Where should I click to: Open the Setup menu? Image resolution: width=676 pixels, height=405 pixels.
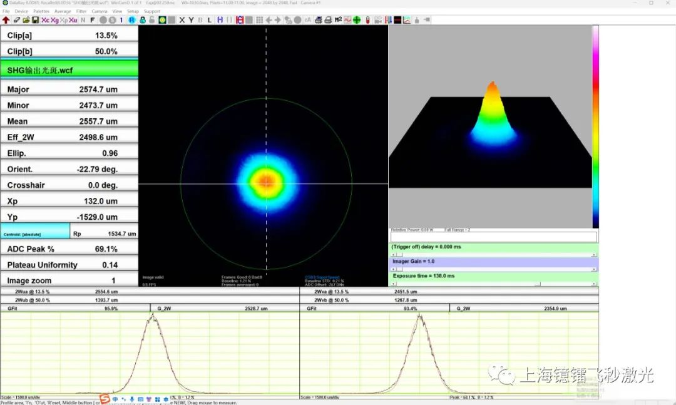tap(133, 11)
